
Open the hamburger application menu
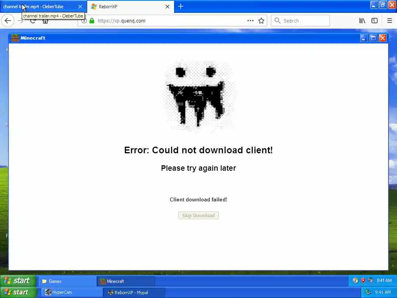click(x=390, y=21)
